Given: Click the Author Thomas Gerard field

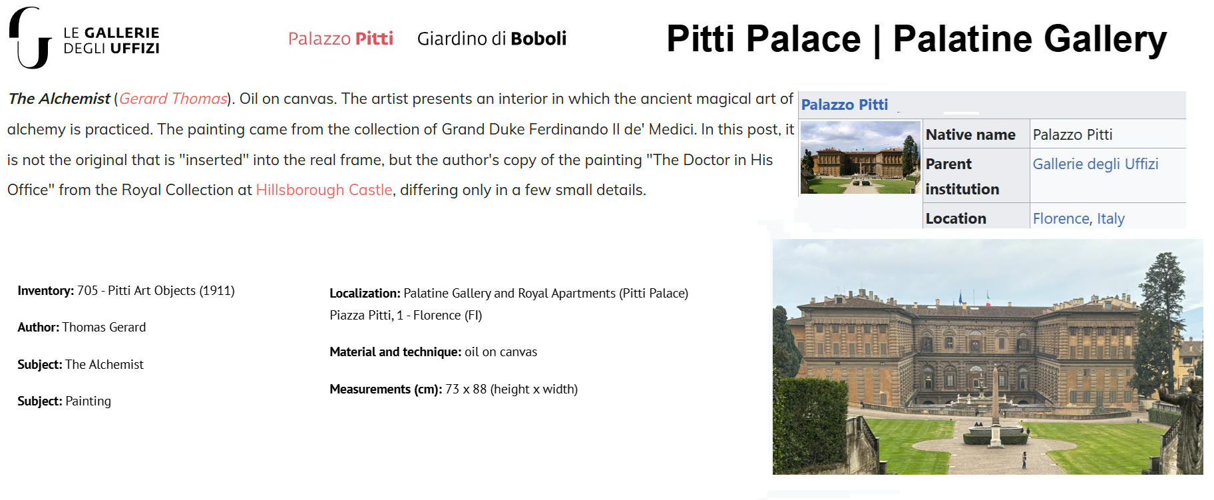Looking at the screenshot, I should 81,328.
